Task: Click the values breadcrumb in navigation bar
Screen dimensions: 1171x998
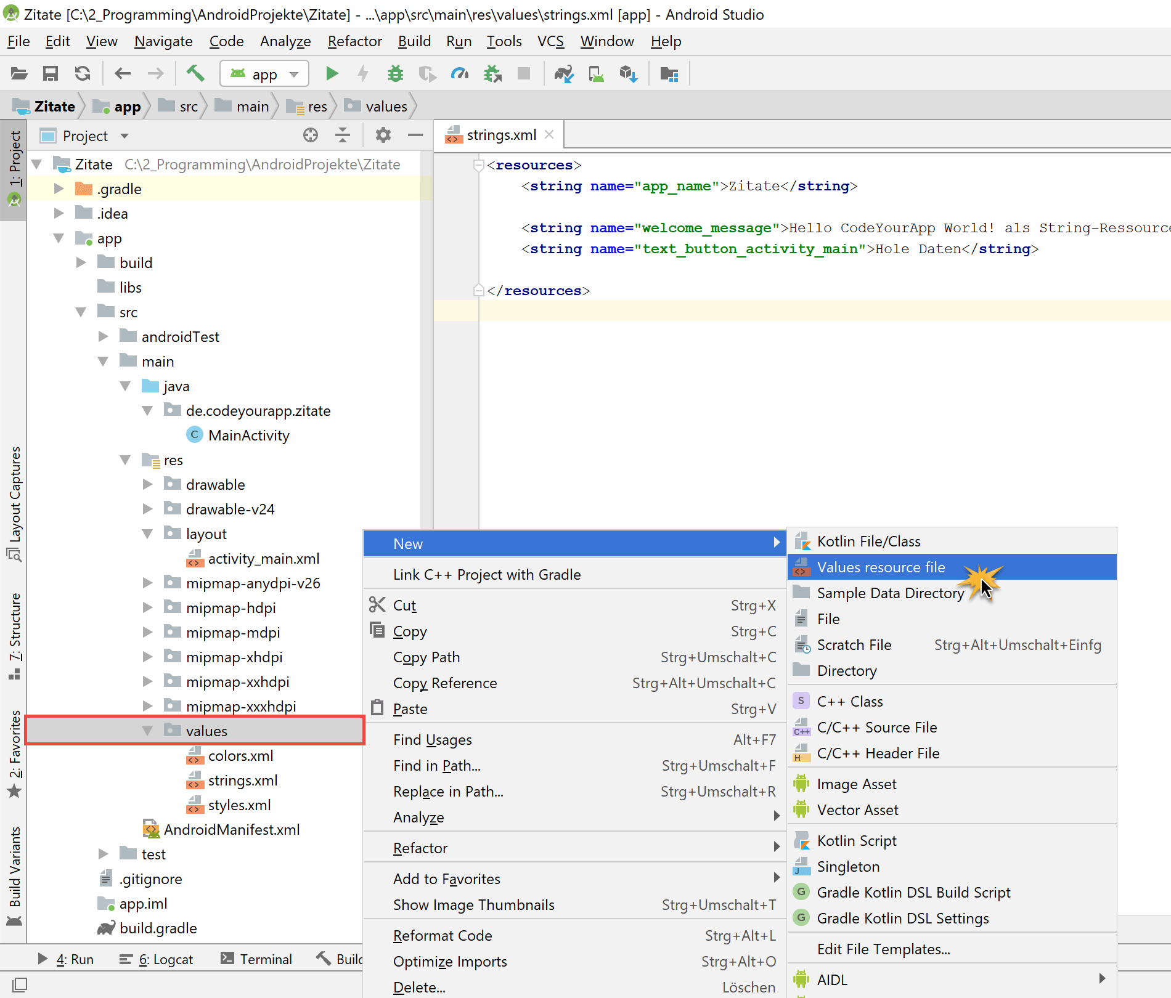Action: point(376,107)
